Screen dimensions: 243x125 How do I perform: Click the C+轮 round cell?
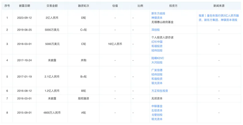[84, 30]
